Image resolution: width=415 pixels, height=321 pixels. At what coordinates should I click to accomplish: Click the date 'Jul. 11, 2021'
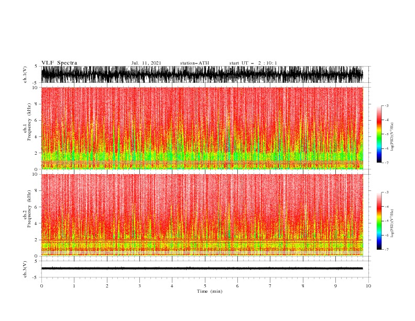146,63
